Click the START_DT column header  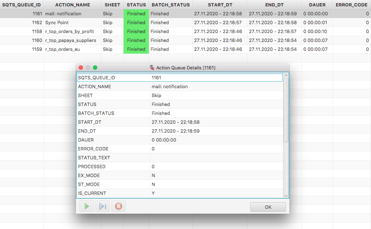220,5
